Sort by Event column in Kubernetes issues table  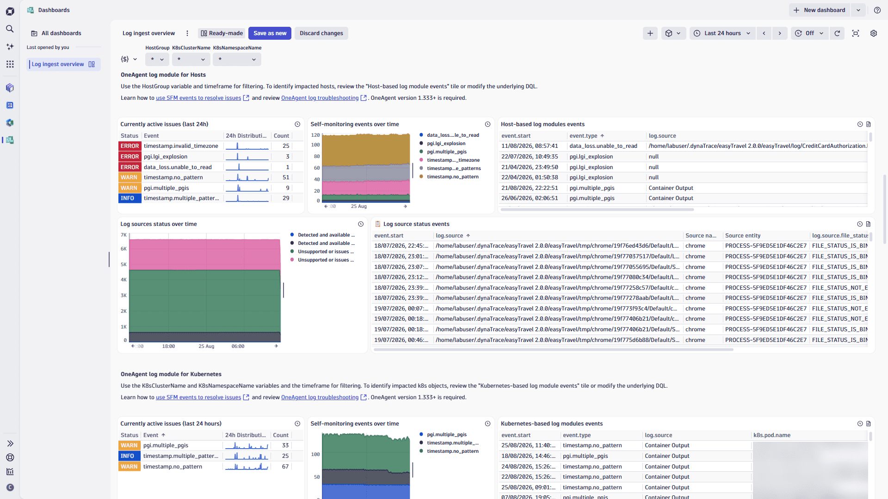pos(154,435)
